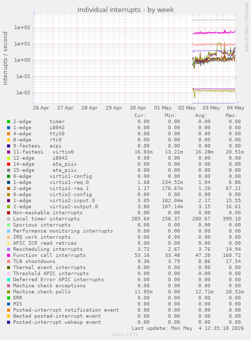
Task: Click the 03 May date axis label
Action: pos(211,108)
